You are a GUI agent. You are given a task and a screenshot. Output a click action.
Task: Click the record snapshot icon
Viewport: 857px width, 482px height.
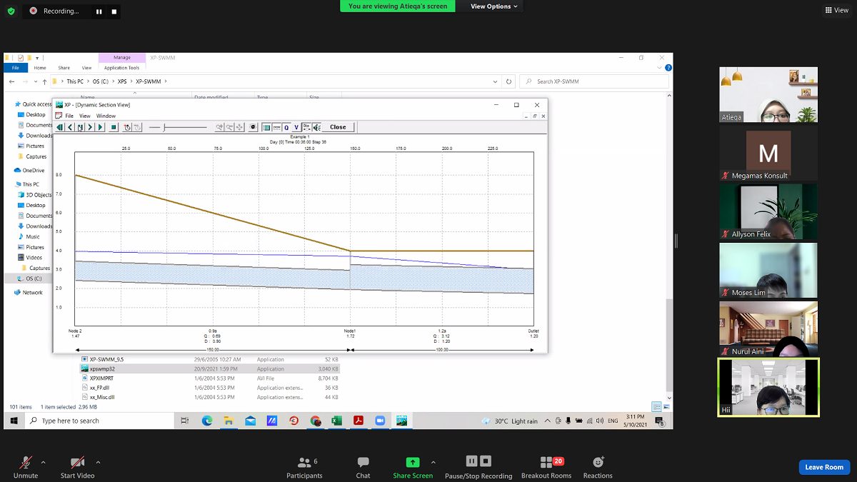click(254, 127)
